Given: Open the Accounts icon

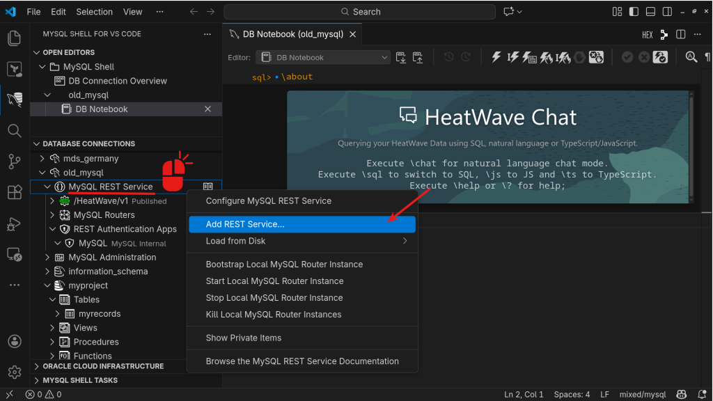Looking at the screenshot, I should pos(15,341).
